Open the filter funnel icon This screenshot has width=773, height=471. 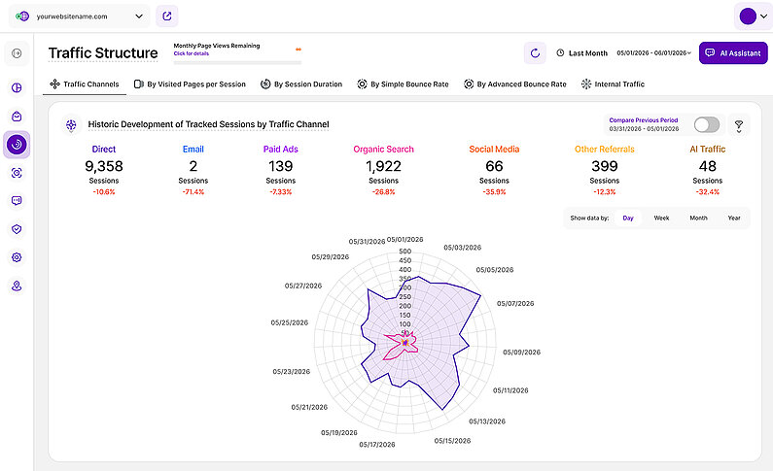point(739,125)
